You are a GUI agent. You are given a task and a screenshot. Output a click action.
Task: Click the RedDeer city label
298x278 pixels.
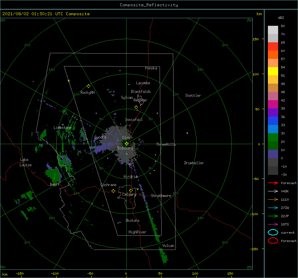[x=140, y=100]
